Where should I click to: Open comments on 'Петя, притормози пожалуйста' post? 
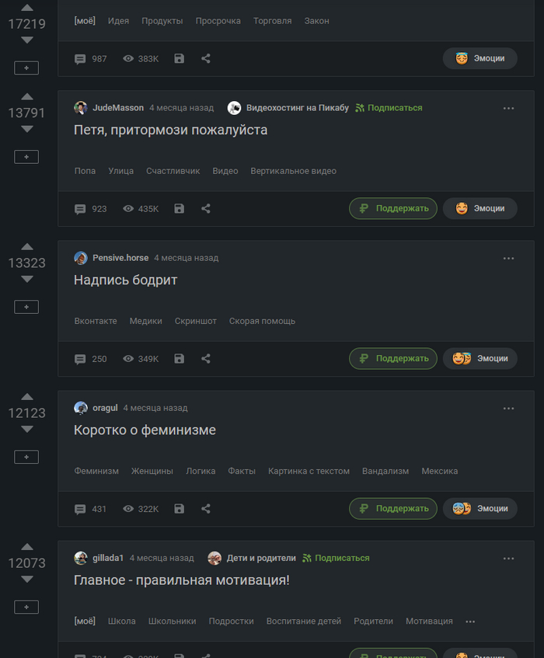pos(91,209)
